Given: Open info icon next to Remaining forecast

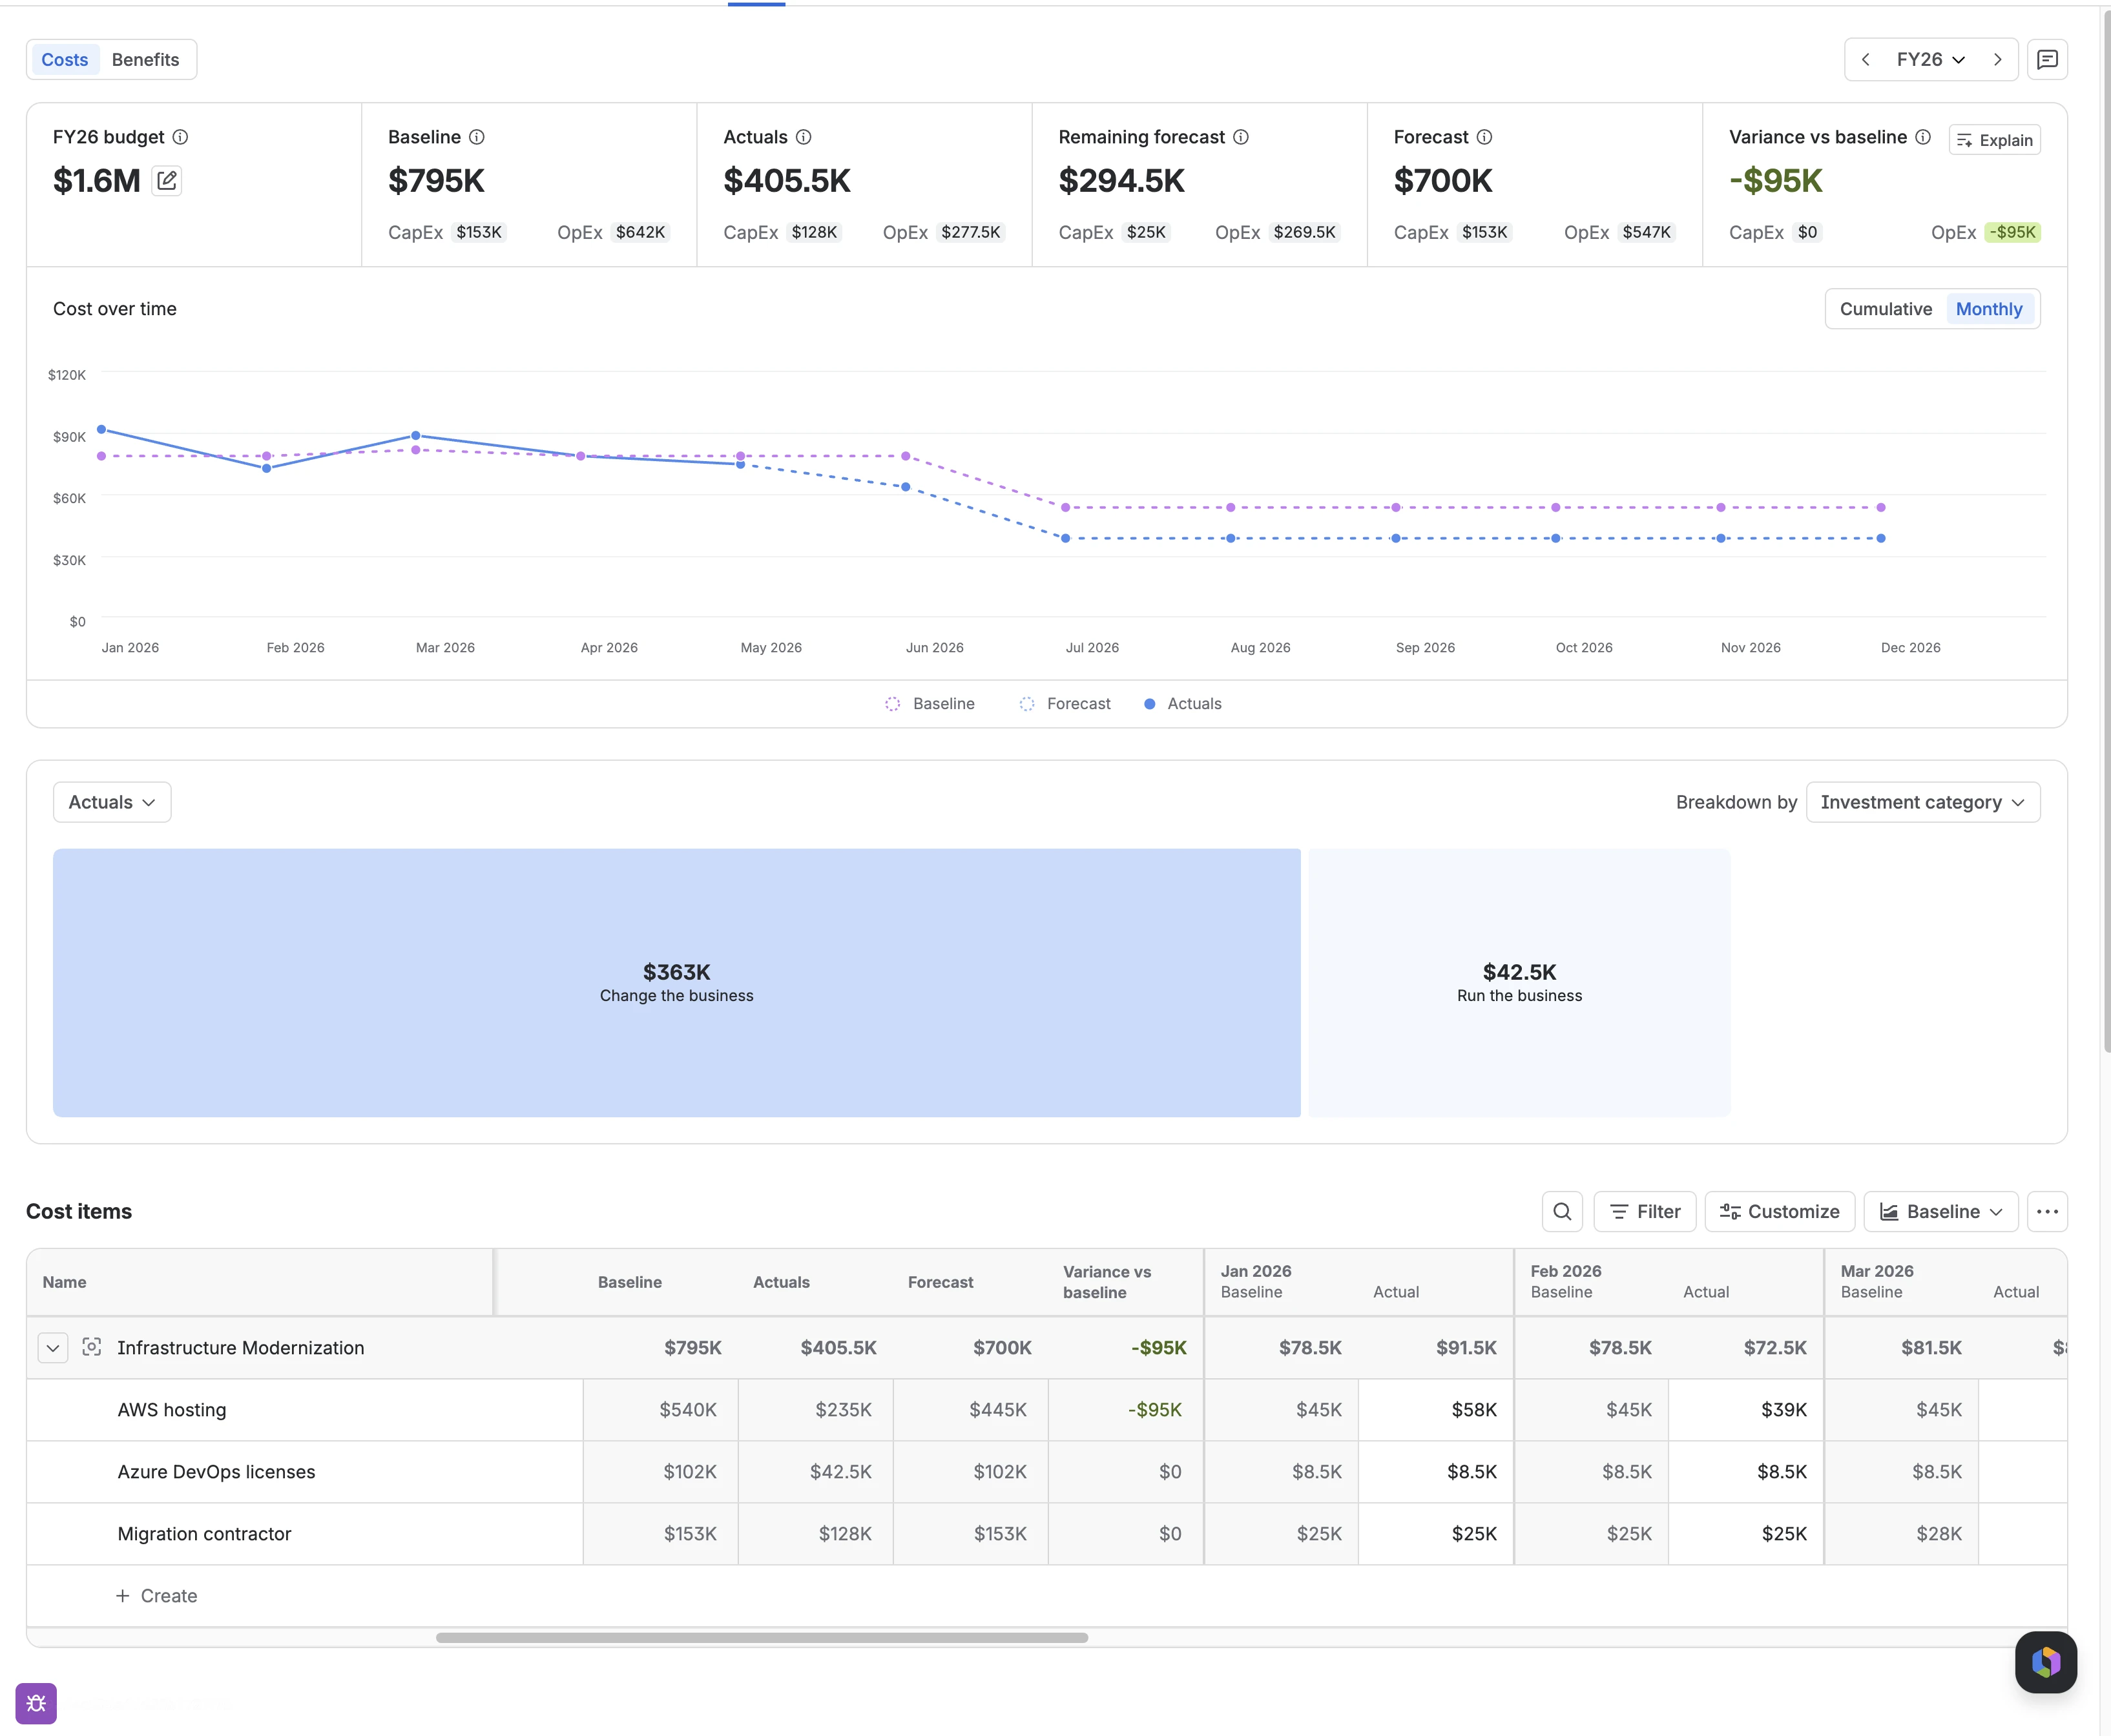Looking at the screenshot, I should pyautogui.click(x=1241, y=137).
